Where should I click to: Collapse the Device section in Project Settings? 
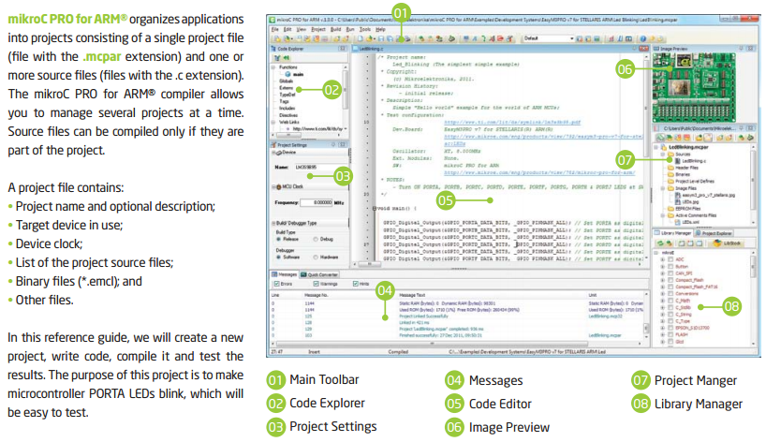pyautogui.click(x=273, y=153)
